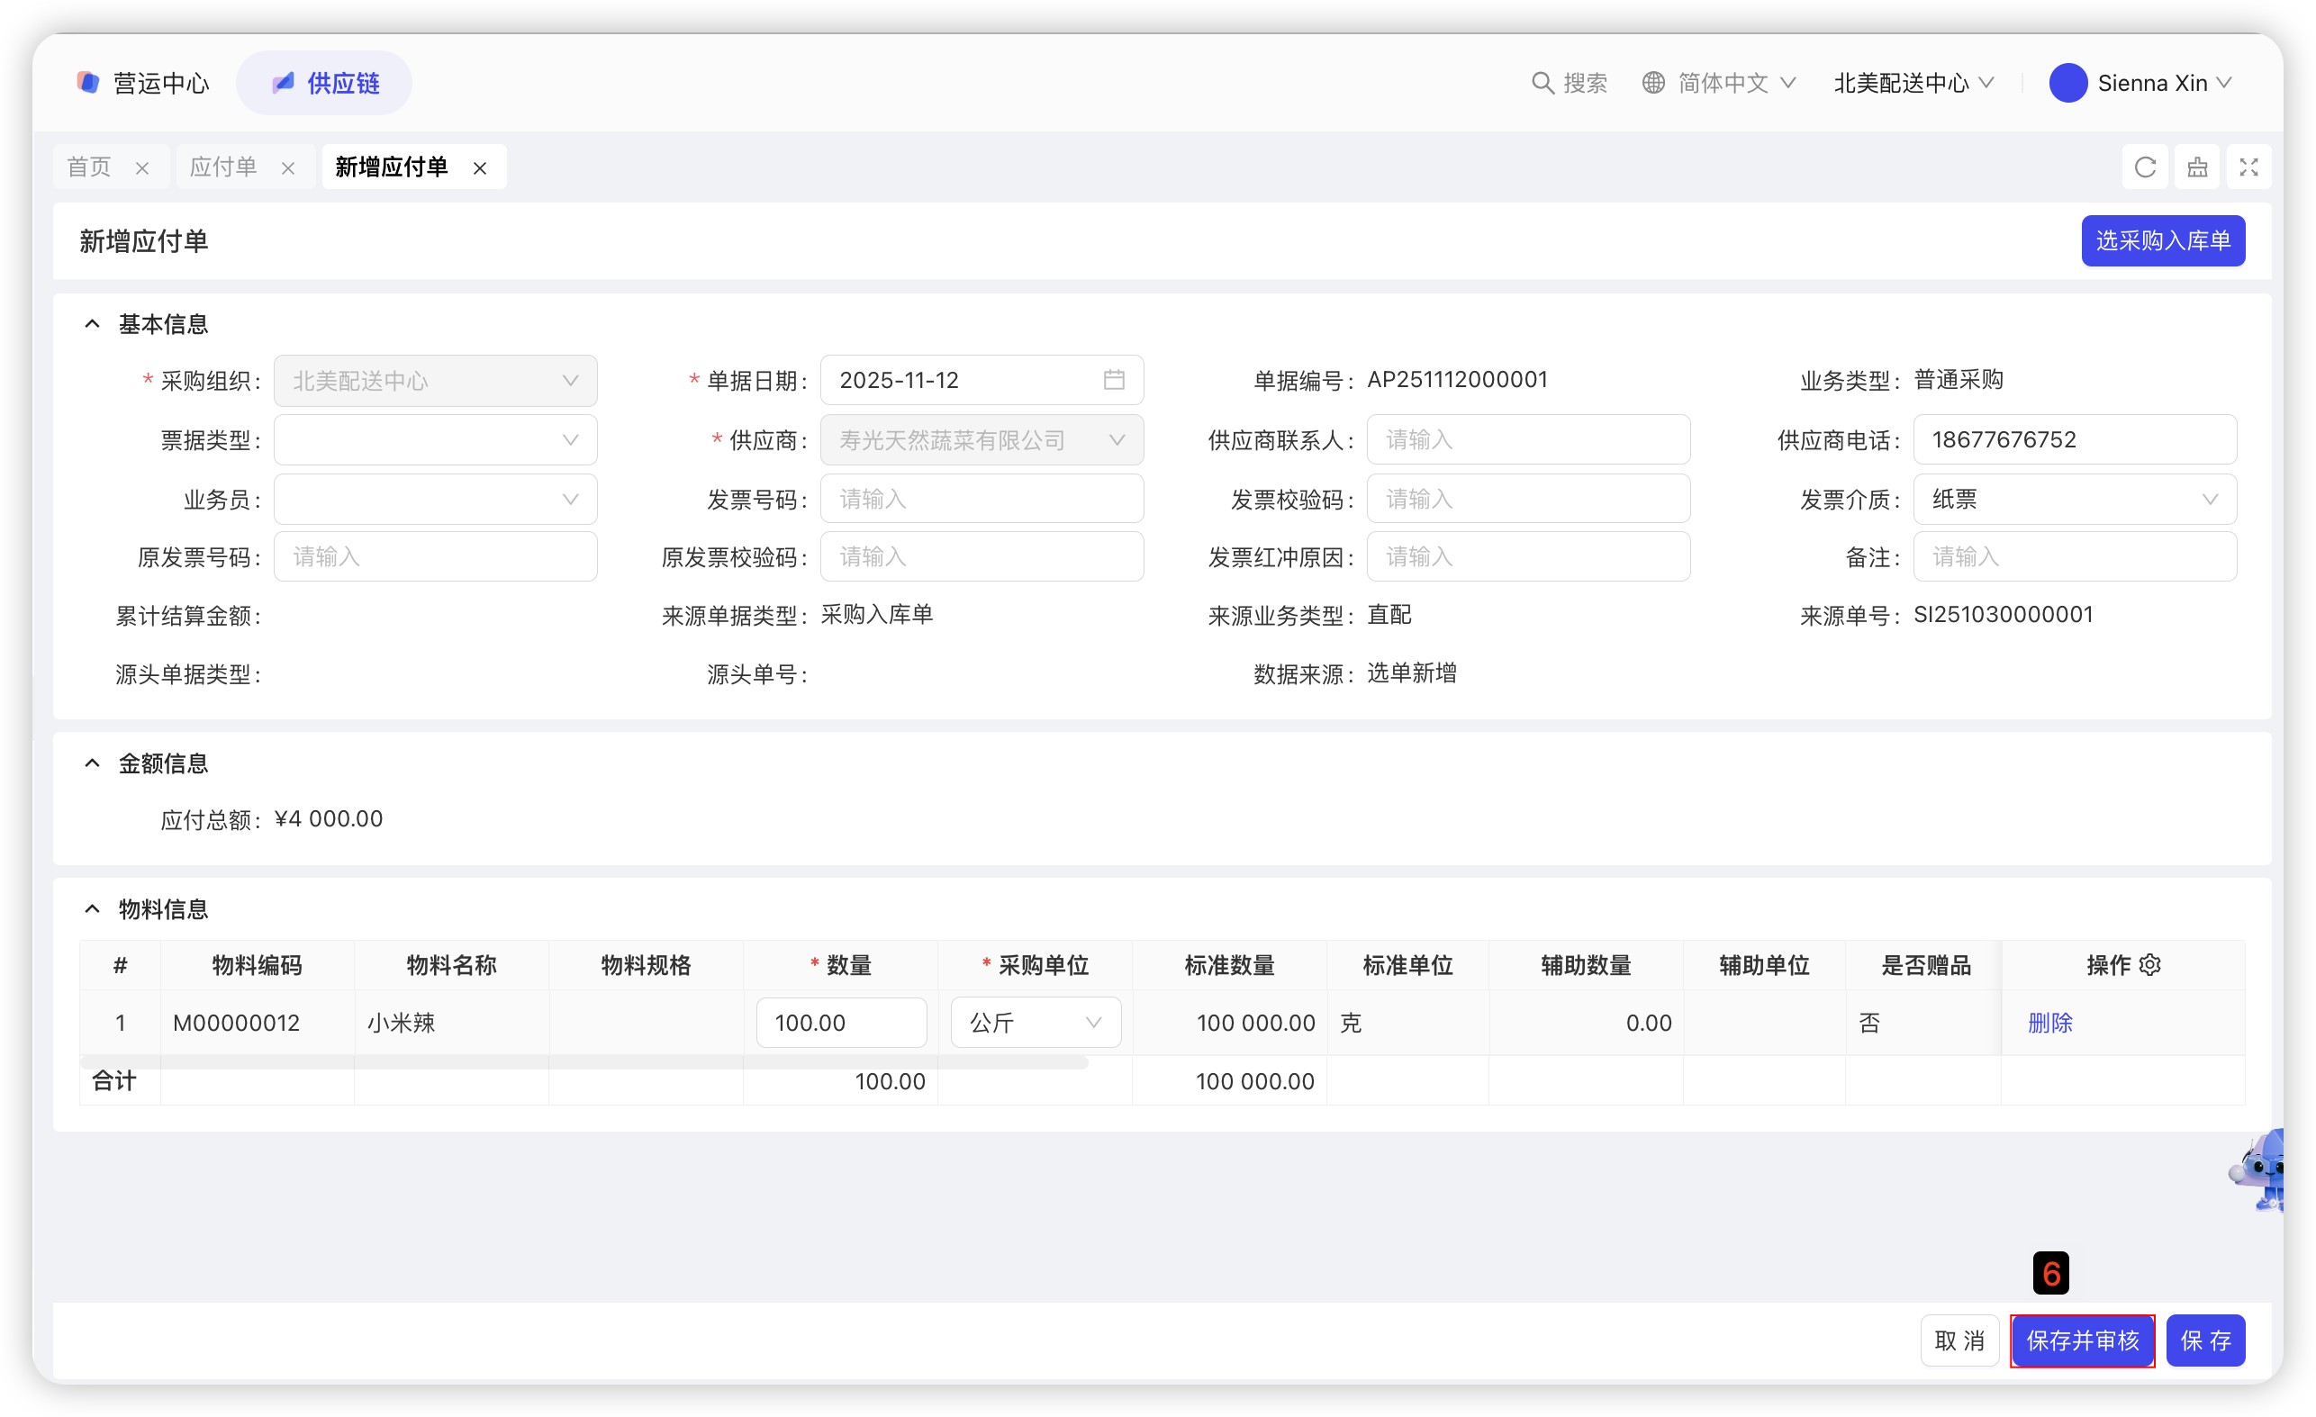
Task: Switch to the 首页 tab
Action: click(89, 167)
